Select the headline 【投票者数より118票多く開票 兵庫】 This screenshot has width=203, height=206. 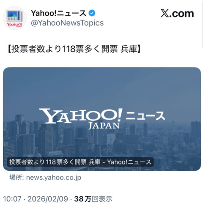tap(74, 49)
